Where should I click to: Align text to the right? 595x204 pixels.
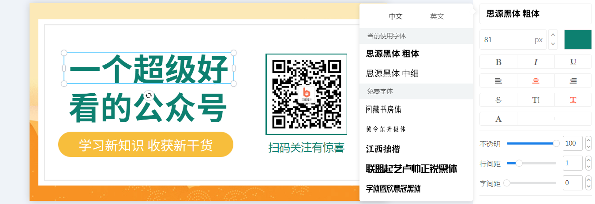573,81
